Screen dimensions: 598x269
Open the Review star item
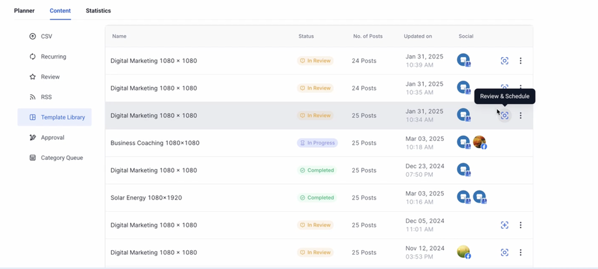point(49,77)
